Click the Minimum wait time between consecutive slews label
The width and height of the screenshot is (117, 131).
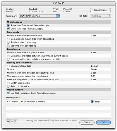(x=30, y=73)
